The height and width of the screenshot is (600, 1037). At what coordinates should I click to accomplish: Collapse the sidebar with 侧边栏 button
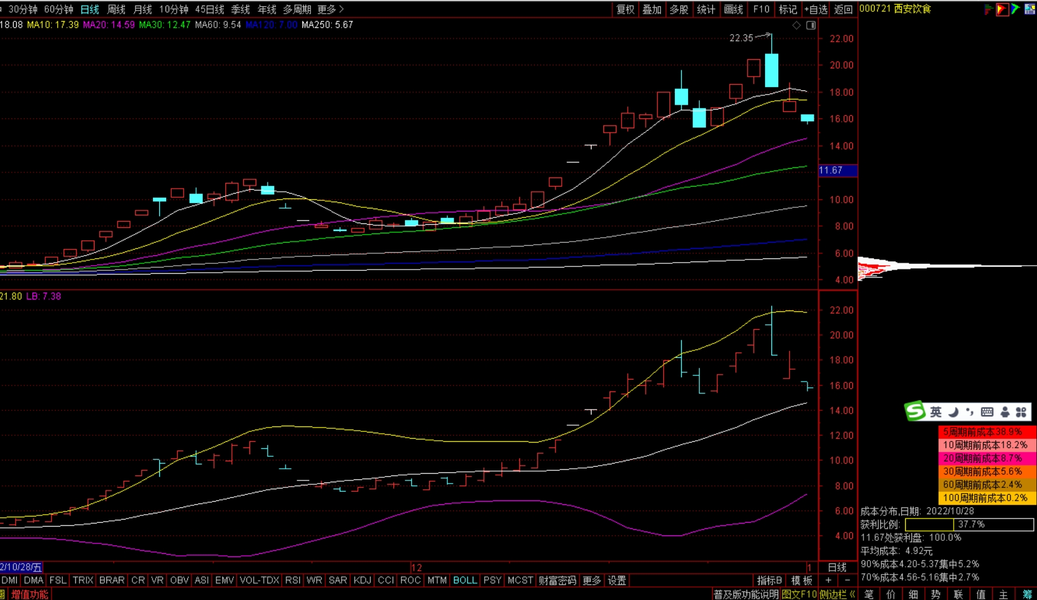[x=837, y=594]
